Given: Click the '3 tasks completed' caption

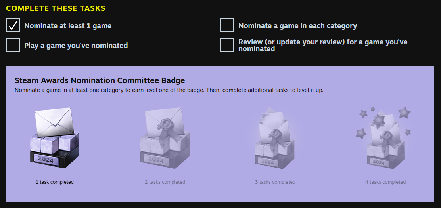Looking at the screenshot, I should (x=275, y=182).
